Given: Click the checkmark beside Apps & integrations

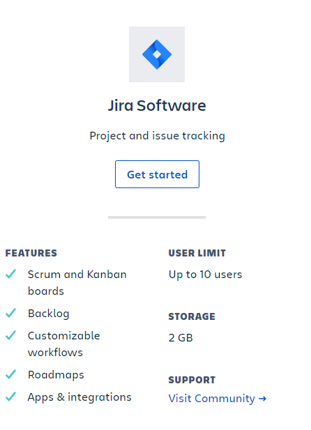Looking at the screenshot, I should click(x=10, y=397).
